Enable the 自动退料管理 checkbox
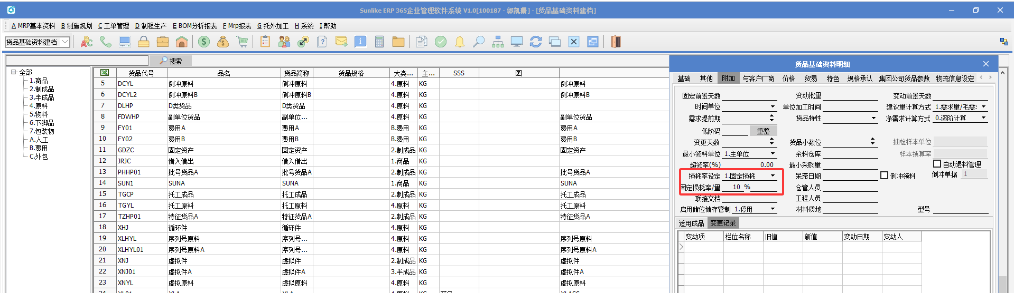The width and height of the screenshot is (1014, 293). coord(937,164)
